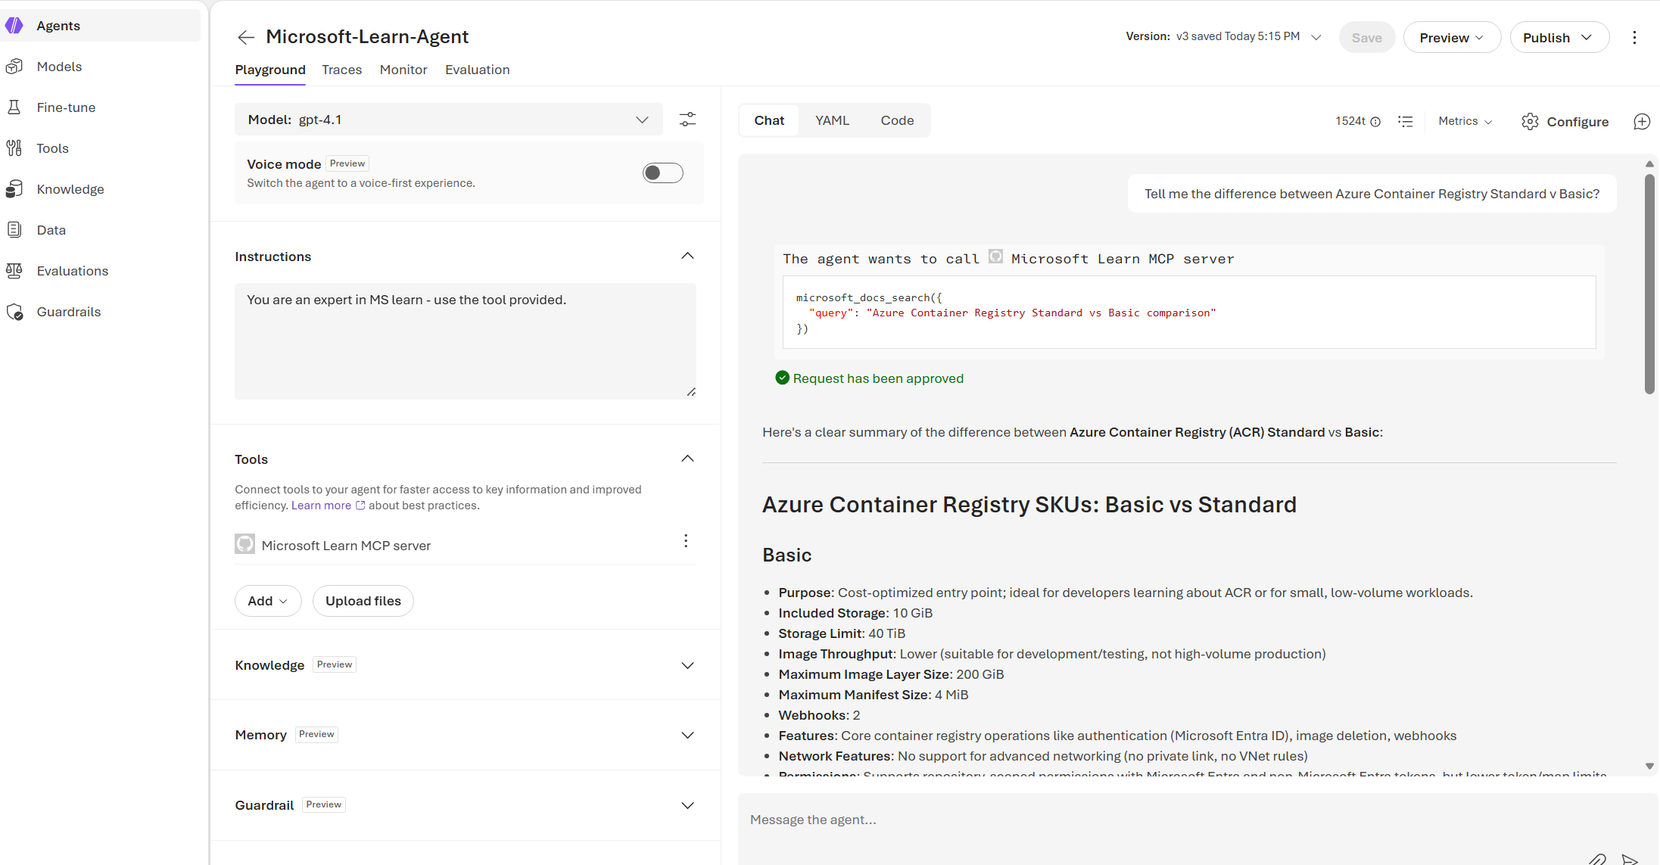Screen dimensions: 1660x865
Task: Click the Instructions resize handle
Action: coord(691,392)
